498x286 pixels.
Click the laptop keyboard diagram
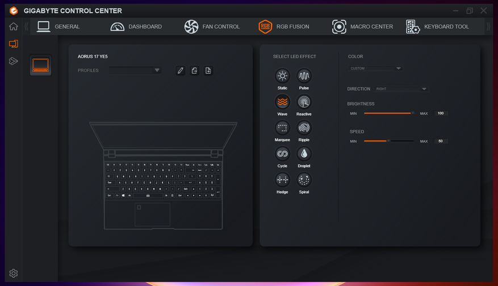click(163, 180)
